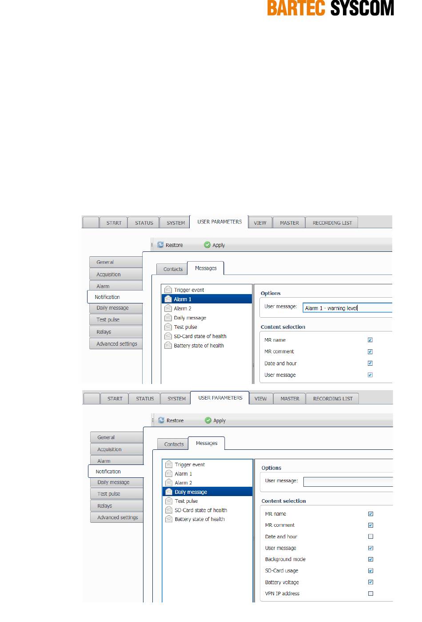Select Messages tab in upper screenshot
The height and width of the screenshot is (622, 422).
[x=206, y=268]
